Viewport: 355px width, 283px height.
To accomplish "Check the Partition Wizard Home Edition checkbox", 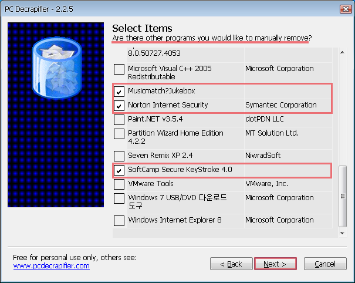I will pos(119,134).
